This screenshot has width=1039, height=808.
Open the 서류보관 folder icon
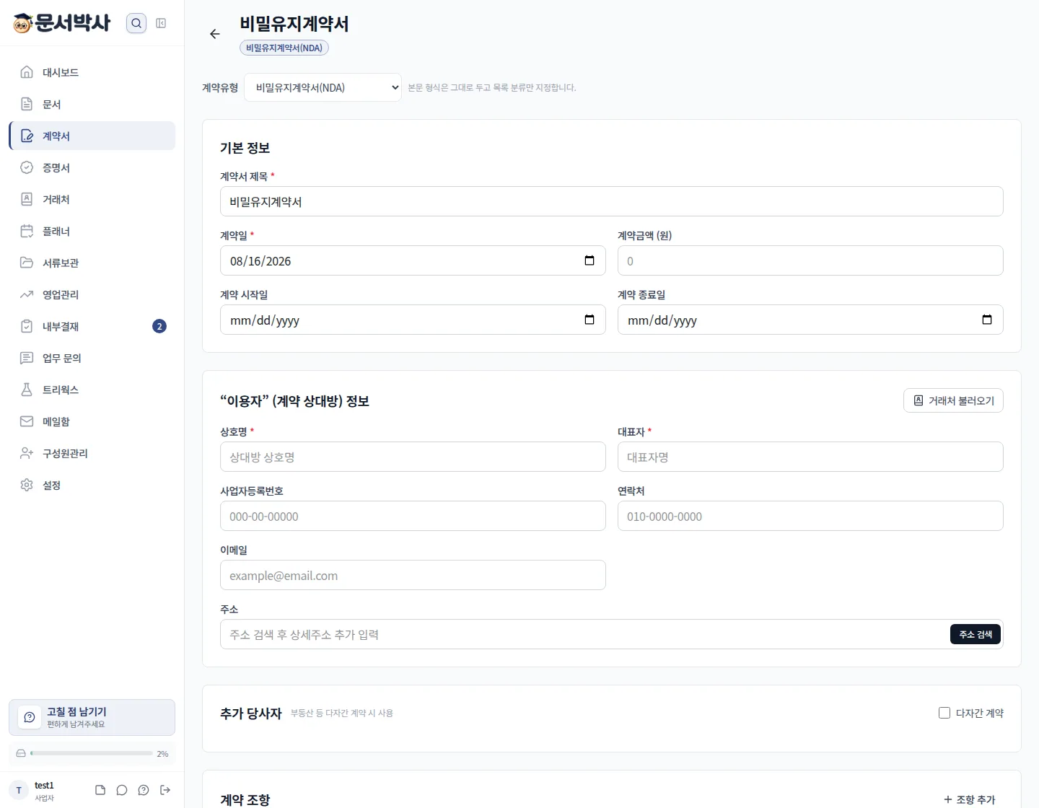pos(27,263)
